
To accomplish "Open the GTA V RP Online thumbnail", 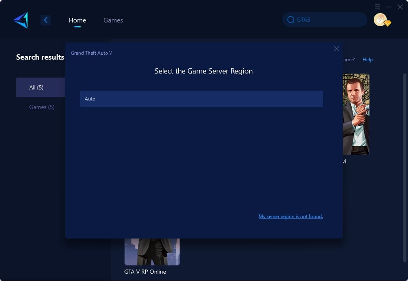I will click(152, 252).
